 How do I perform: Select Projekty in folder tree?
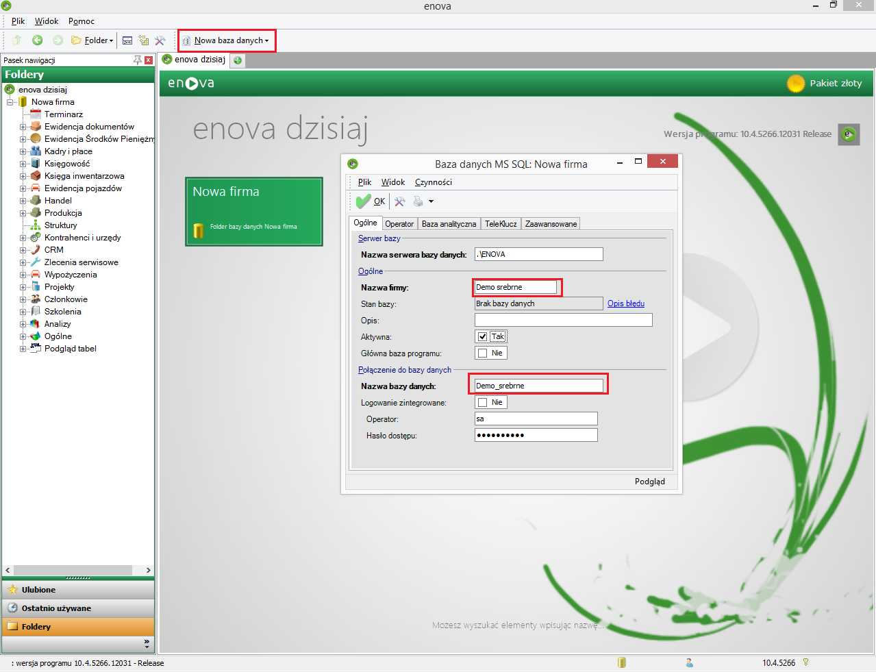coord(59,287)
